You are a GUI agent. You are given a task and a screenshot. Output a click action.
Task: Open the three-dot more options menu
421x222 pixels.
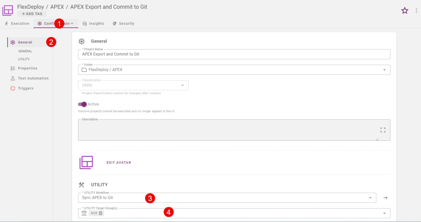click(416, 10)
